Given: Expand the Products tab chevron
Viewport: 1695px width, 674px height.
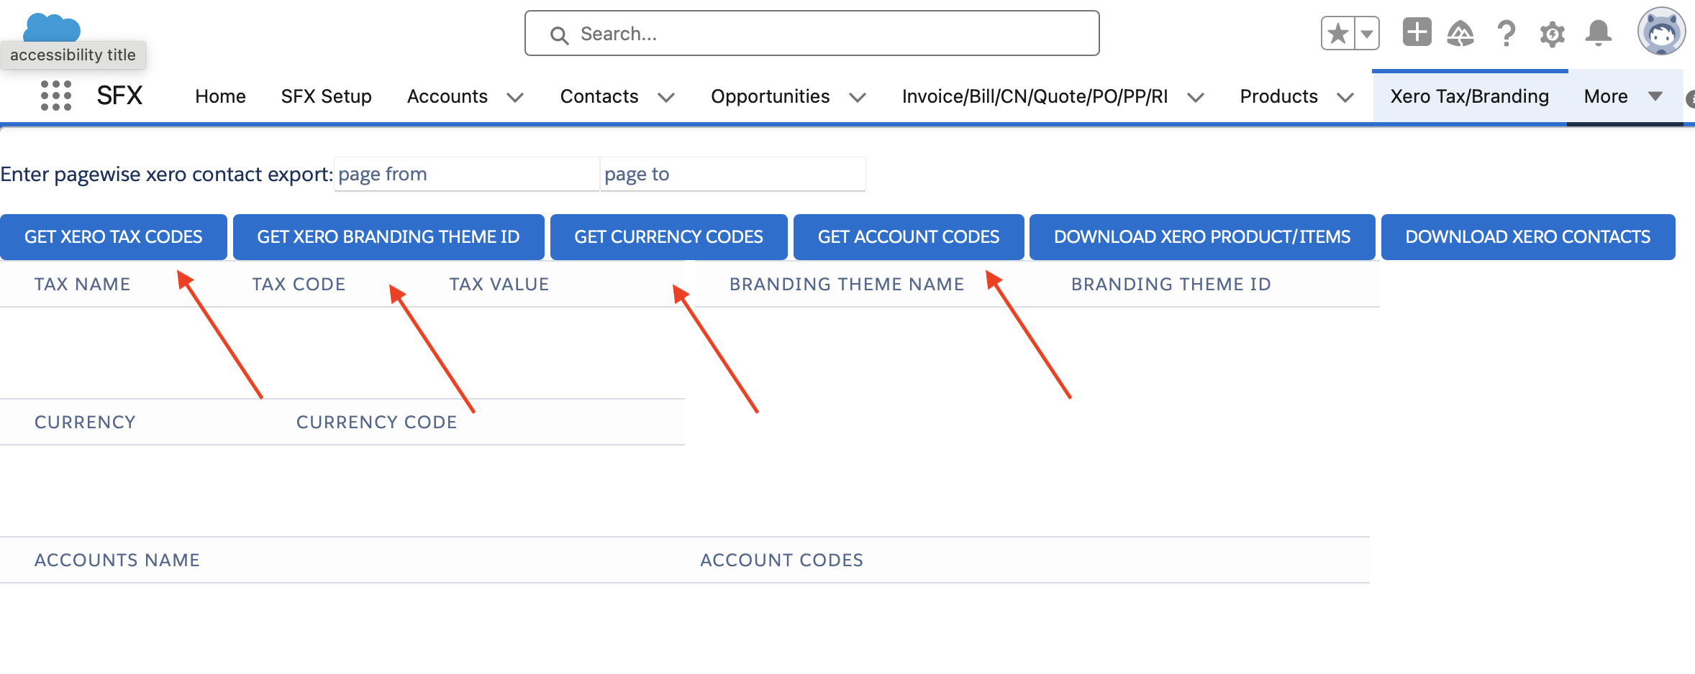Looking at the screenshot, I should 1345,97.
